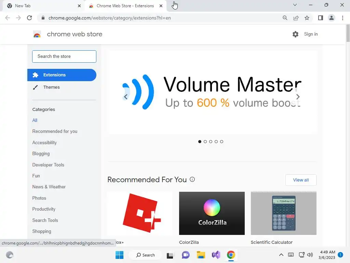
Task: Launch the Chat app from taskbar
Action: coord(186,255)
